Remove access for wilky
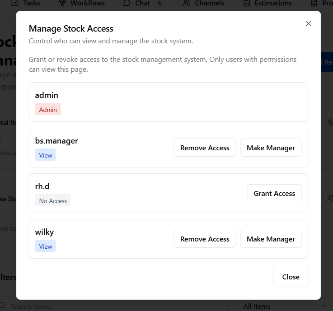Viewport: 333px width, 311px height. [205, 239]
